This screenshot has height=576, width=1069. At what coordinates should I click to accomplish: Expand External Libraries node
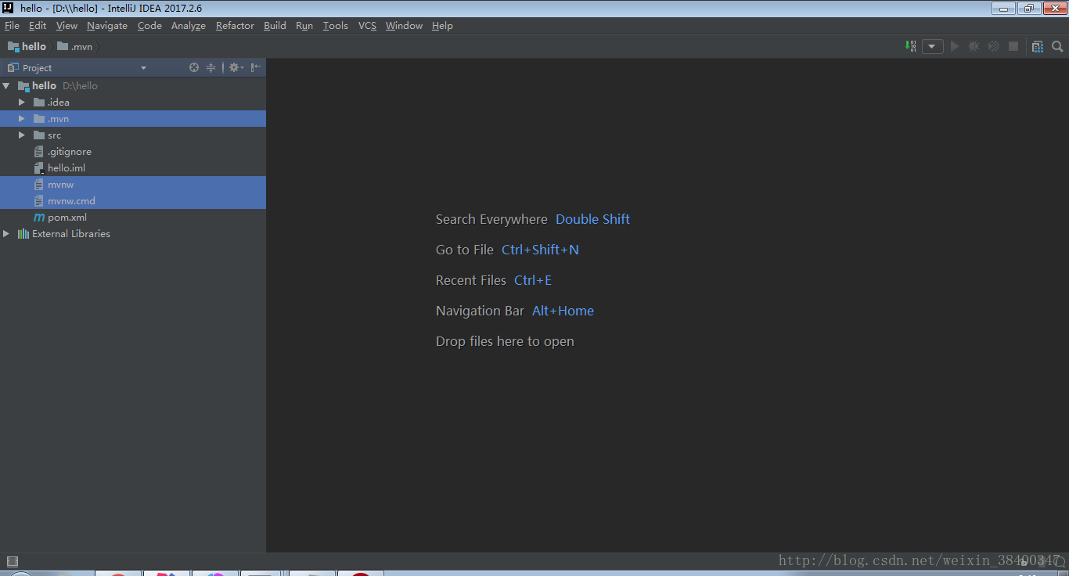[6, 233]
